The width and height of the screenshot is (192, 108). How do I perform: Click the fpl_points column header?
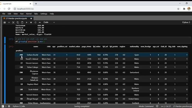(x=114, y=46)
